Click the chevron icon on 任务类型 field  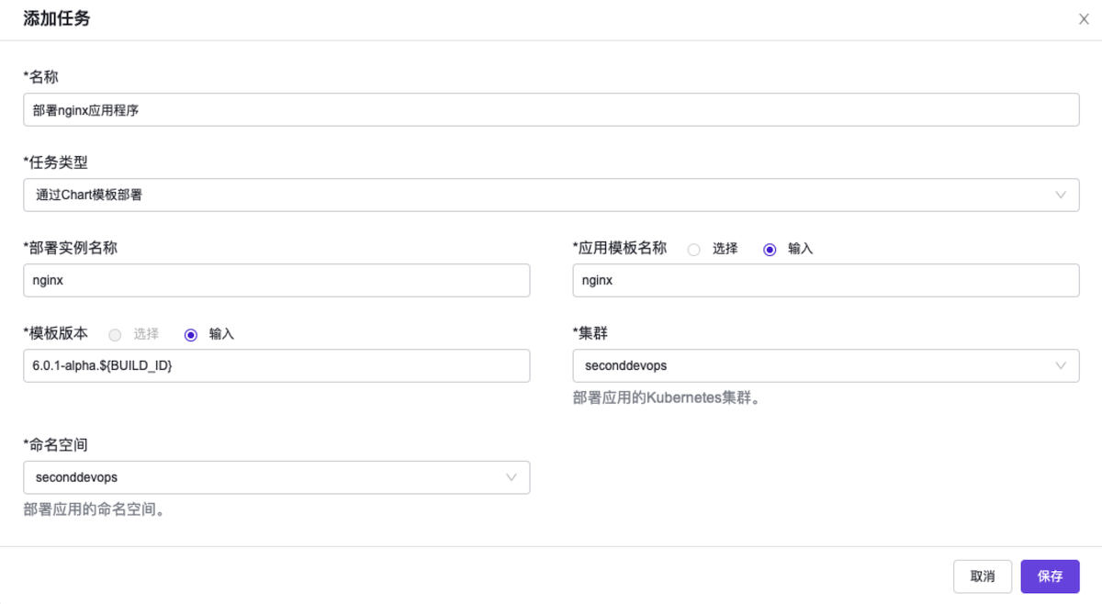[1063, 195]
